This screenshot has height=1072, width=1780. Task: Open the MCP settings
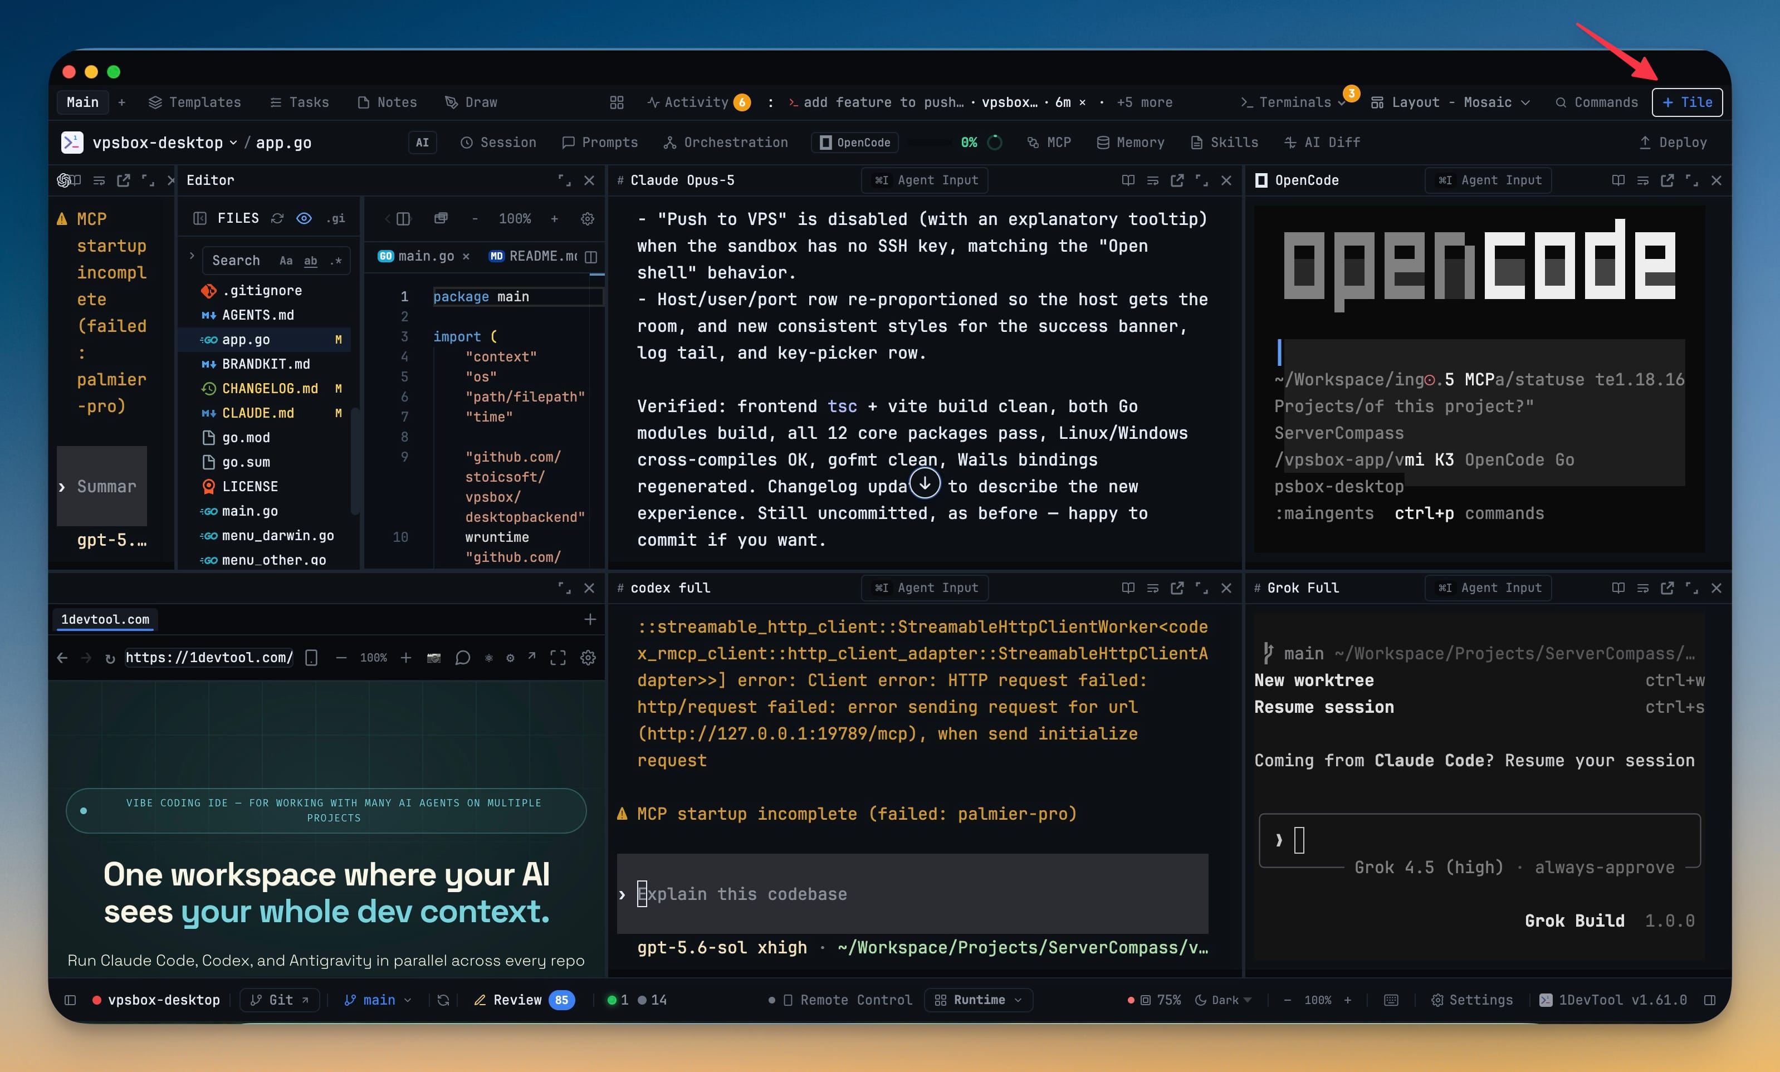pyautogui.click(x=1049, y=143)
